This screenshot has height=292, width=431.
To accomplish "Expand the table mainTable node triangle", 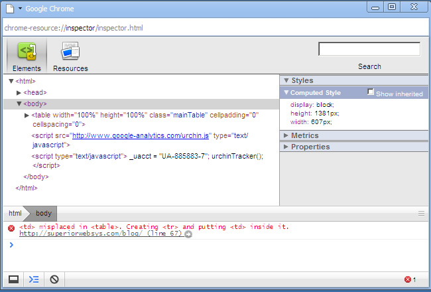I will [x=27, y=115].
